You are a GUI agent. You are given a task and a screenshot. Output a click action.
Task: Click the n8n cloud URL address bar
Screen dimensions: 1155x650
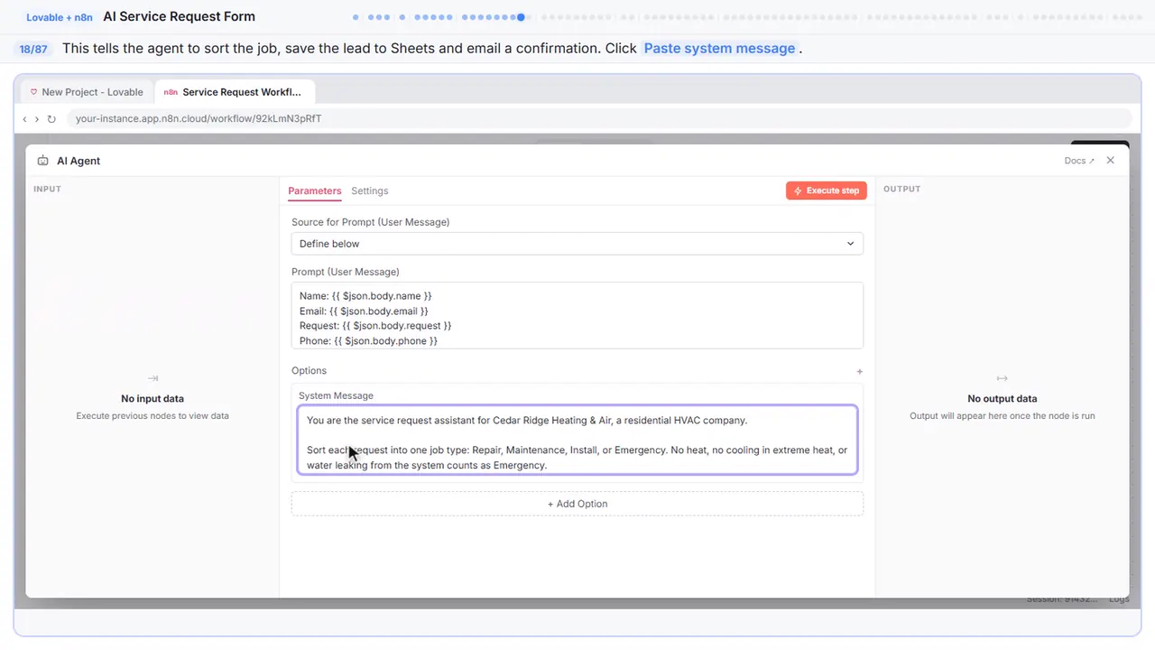599,118
